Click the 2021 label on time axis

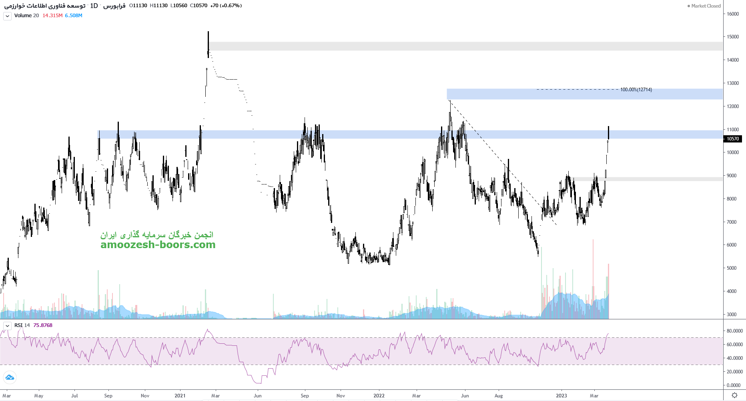click(180, 396)
